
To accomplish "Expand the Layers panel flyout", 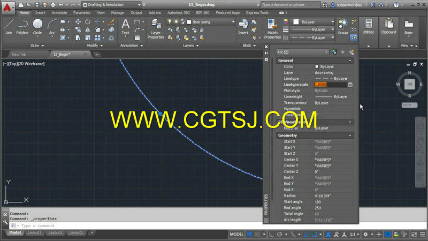I will 190,46.
